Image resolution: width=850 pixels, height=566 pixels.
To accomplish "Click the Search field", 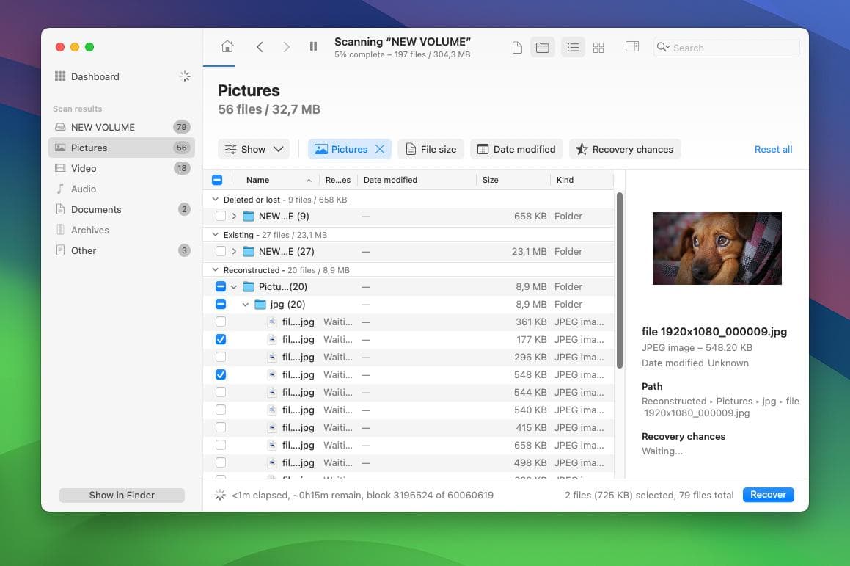I will pos(726,48).
